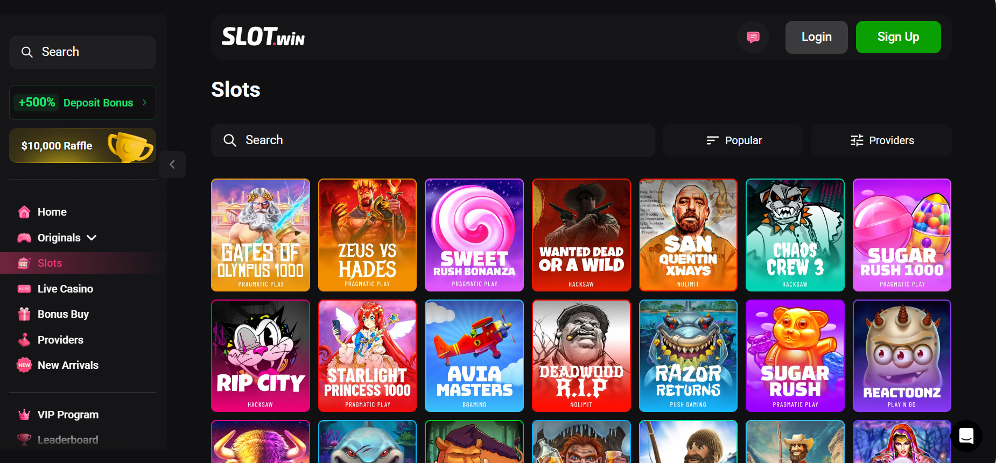Click the New Arrivals badge icon

(x=24, y=365)
